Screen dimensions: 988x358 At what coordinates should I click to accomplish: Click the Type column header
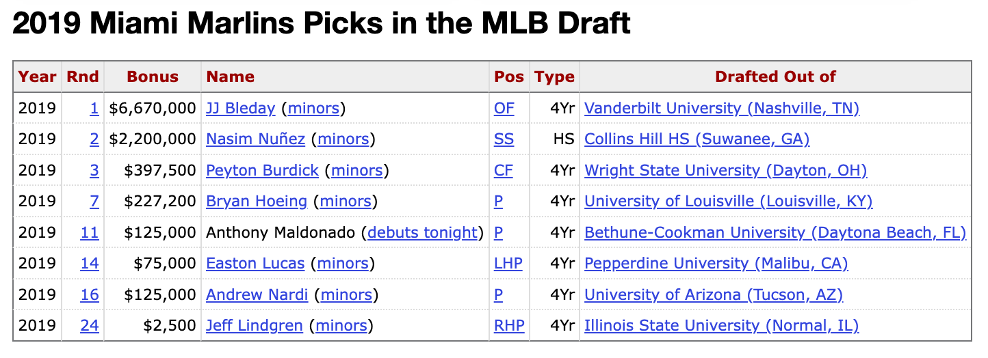coord(554,77)
